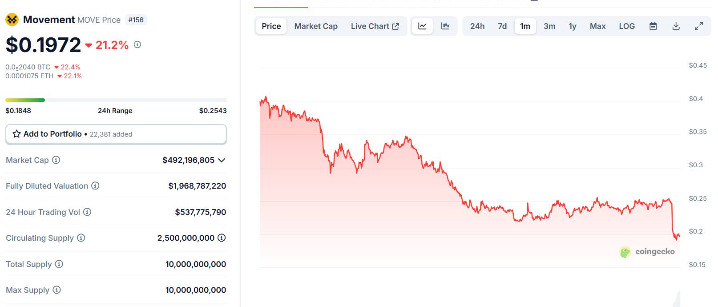Expand the chart to fullscreen
Screen dimensions: 718x307
[699, 26]
